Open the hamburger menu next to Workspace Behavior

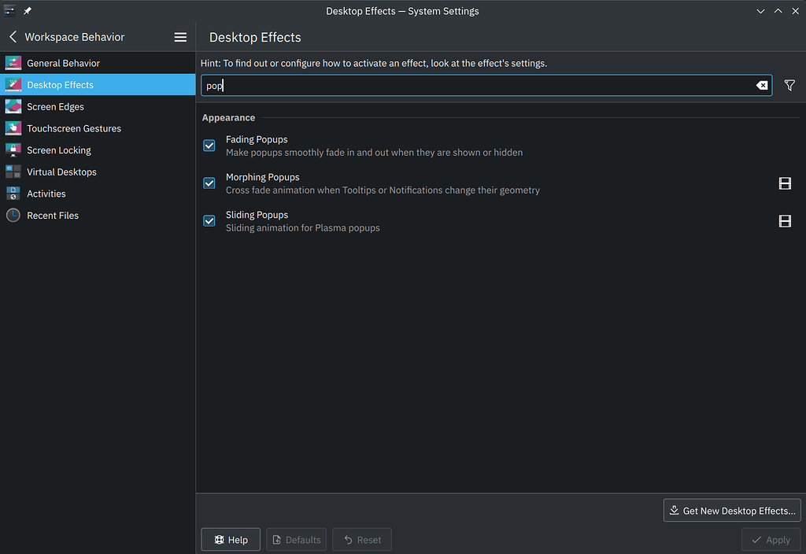coord(180,36)
